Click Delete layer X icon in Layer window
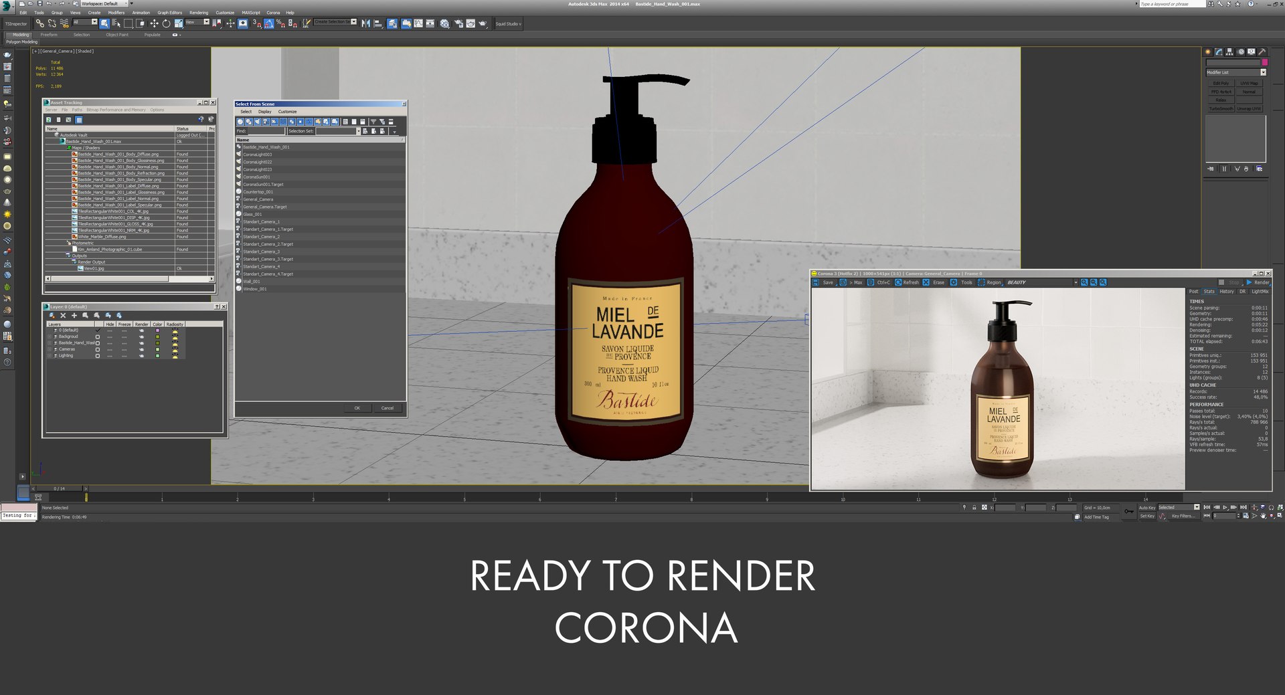 63,315
